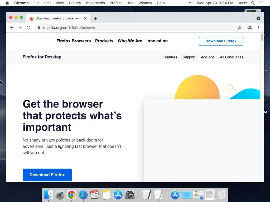
Task: Open Chrome three-dot menu
Action: [x=258, y=28]
